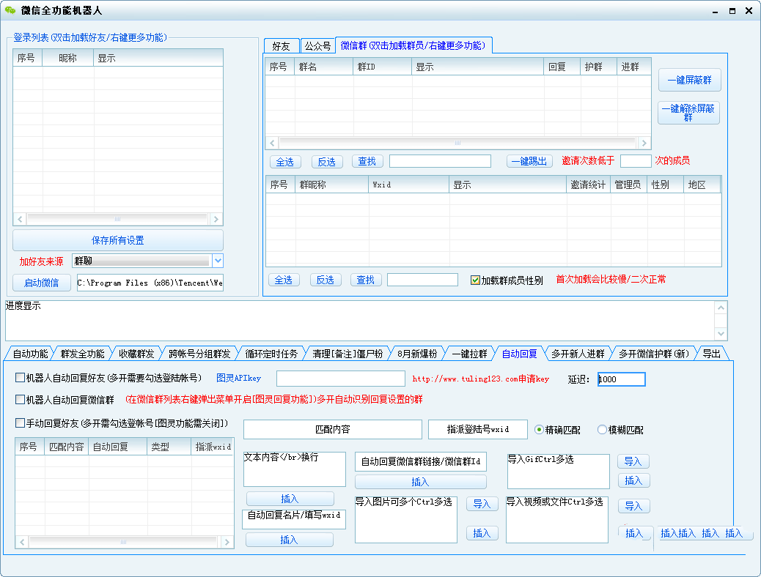Click the 图灵APIkey input field
This screenshot has height=577, width=761.
coord(341,379)
